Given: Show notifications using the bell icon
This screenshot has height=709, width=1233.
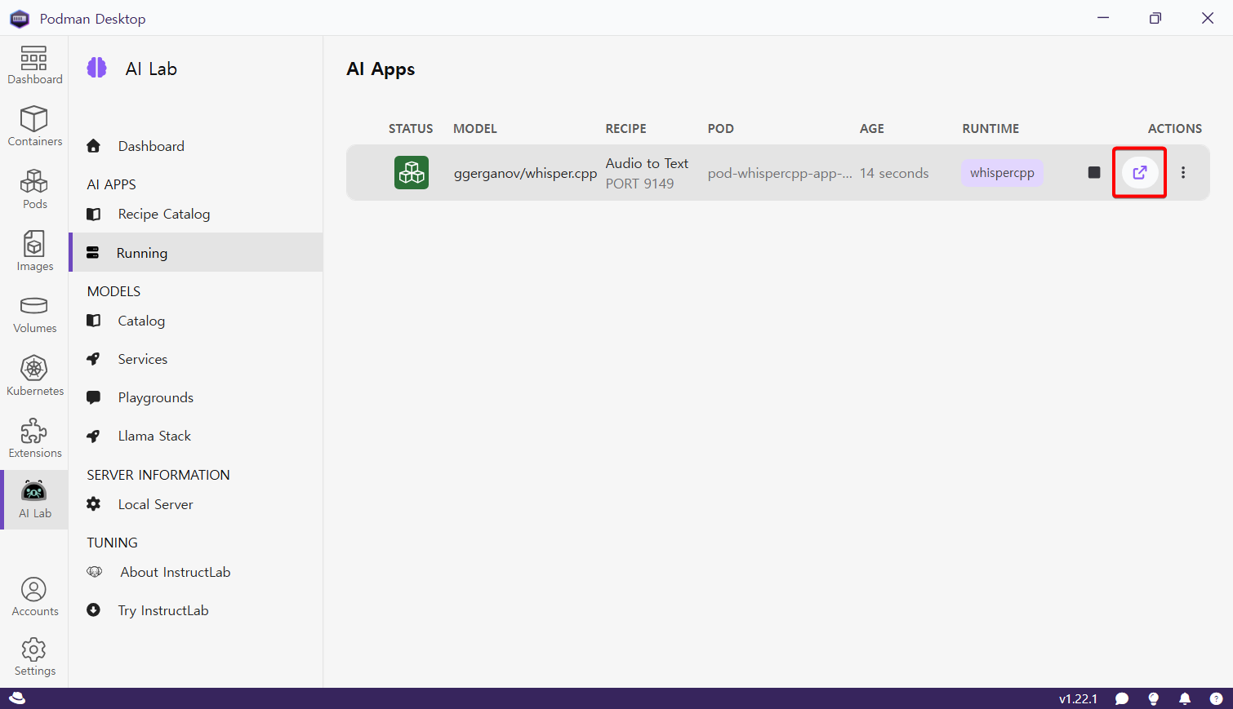Looking at the screenshot, I should point(1184,698).
